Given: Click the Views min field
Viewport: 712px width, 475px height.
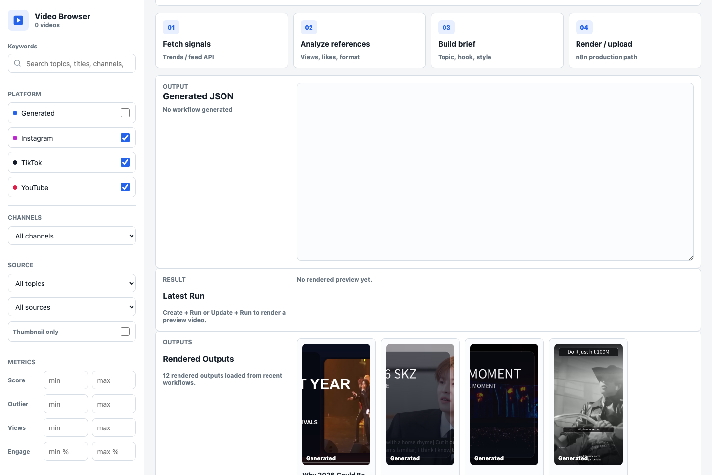Looking at the screenshot, I should coord(66,427).
